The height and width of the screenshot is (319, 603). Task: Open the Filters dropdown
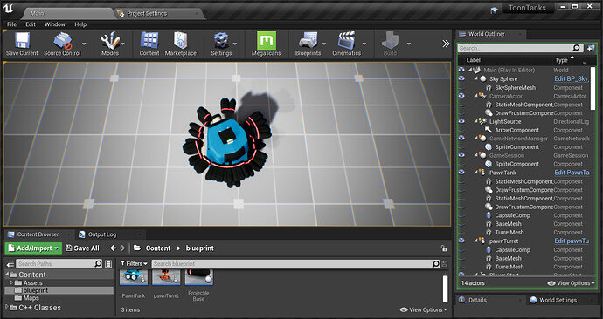pyautogui.click(x=134, y=263)
